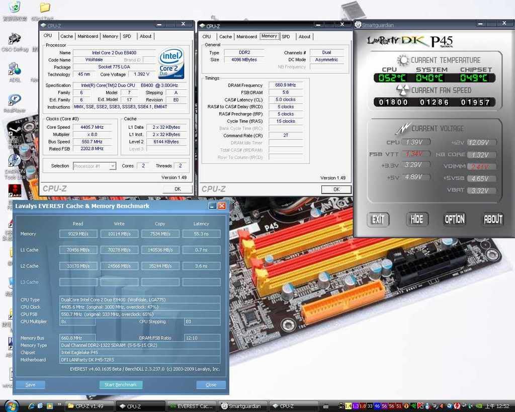Minimize the Smartguardian window

[480, 24]
